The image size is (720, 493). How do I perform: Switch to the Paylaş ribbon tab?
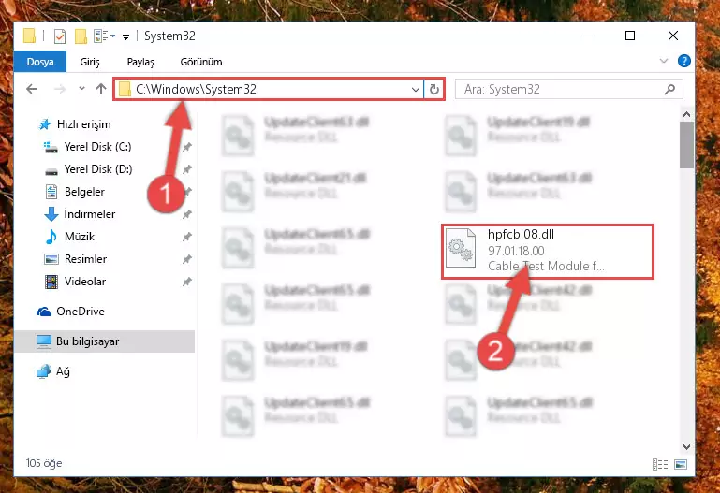[140, 62]
